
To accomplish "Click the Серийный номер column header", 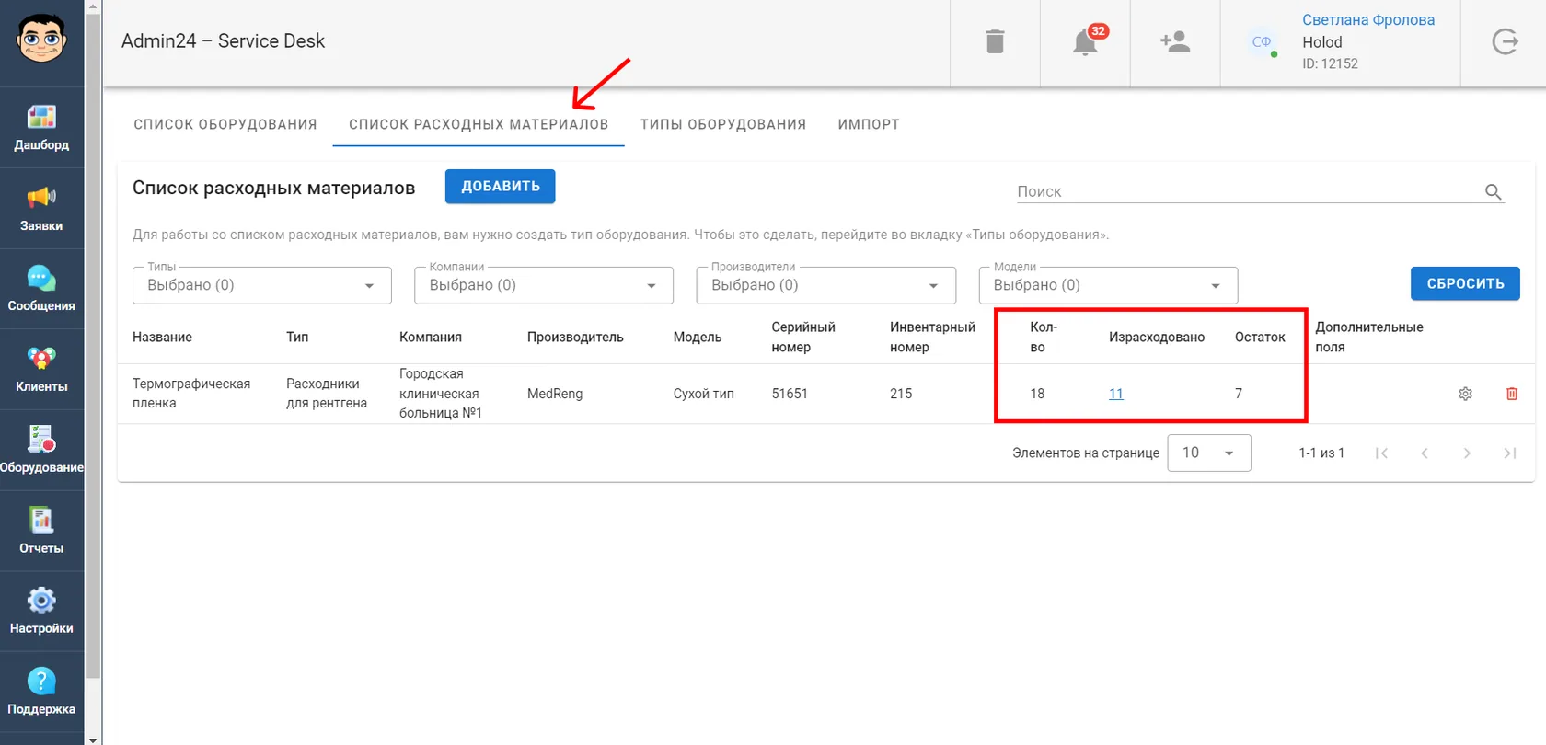I will coord(803,337).
